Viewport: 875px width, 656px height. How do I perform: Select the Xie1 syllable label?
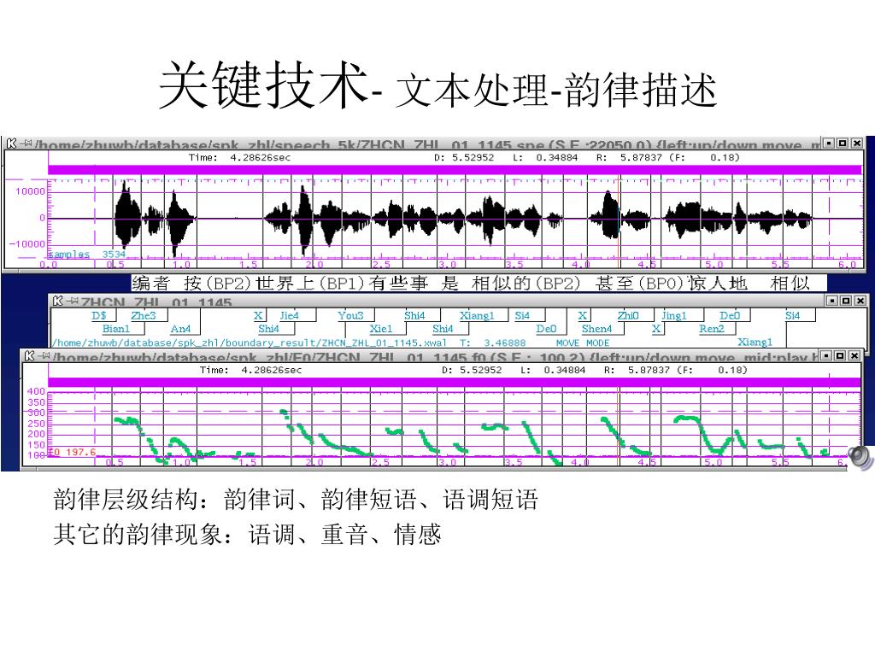click(x=380, y=329)
